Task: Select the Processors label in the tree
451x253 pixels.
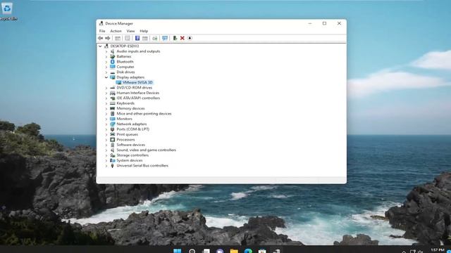Action: click(125, 140)
